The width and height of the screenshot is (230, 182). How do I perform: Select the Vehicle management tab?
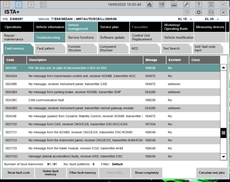[x=82, y=27]
